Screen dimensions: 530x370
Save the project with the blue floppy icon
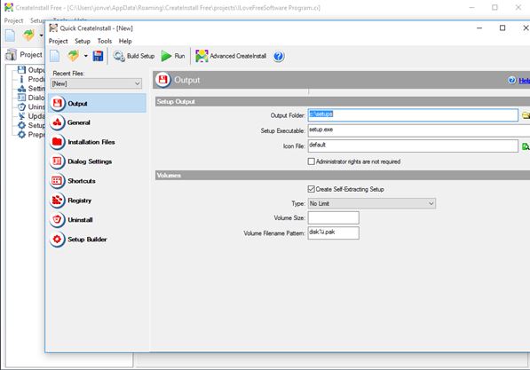click(x=98, y=56)
